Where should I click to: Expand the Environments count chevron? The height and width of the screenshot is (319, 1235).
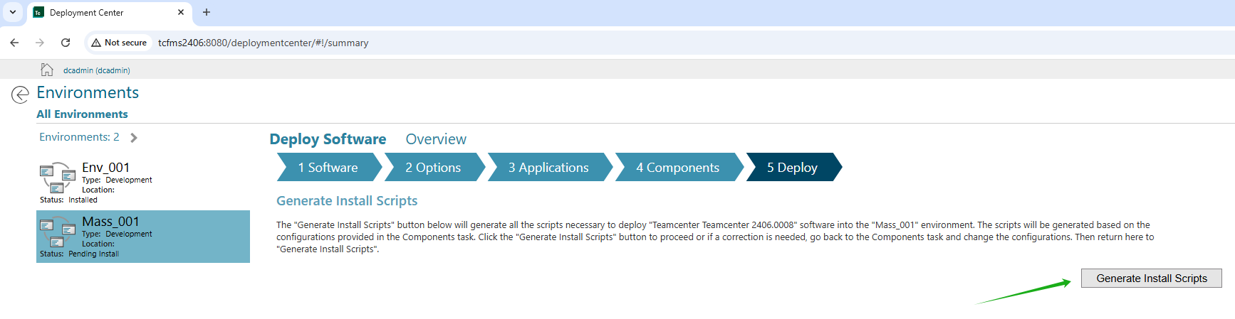click(x=134, y=138)
